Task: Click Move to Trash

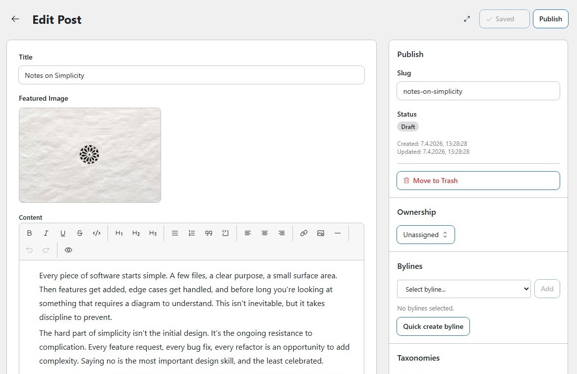Action: click(478, 181)
